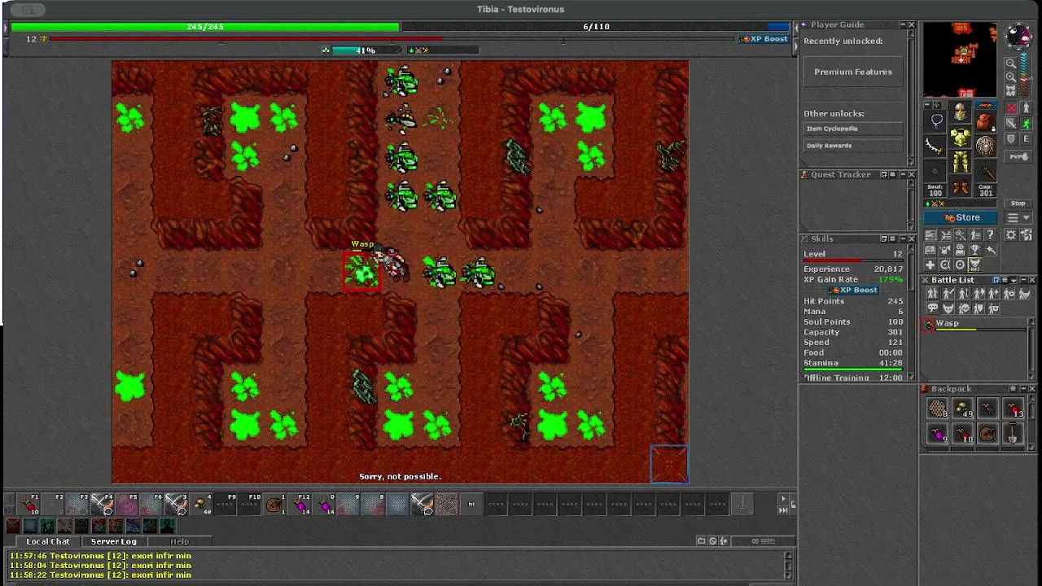Viewport: 1042px width, 586px height.
Task: Click the Stop button
Action: pyautogui.click(x=1018, y=203)
